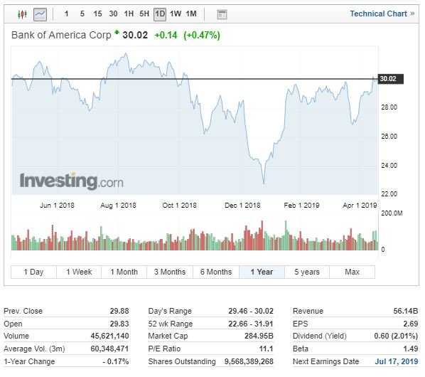The image size is (425, 377).
Task: Click the P/E Ratio value 11.1
Action: point(266,349)
